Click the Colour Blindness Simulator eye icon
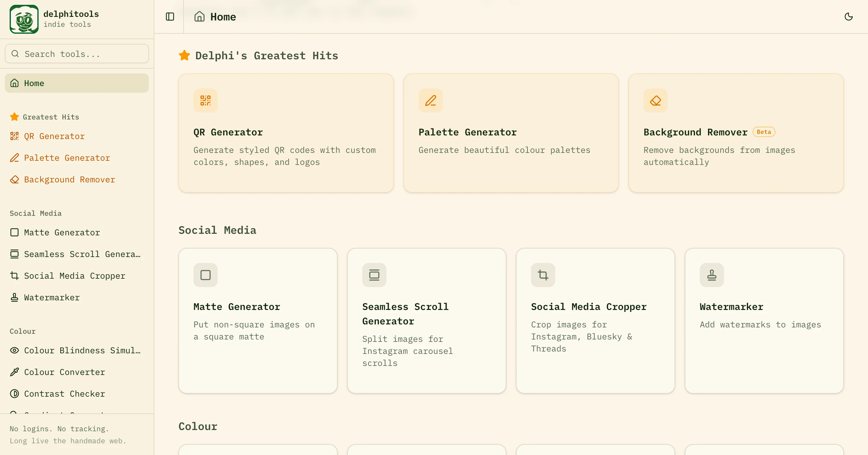 pos(14,350)
